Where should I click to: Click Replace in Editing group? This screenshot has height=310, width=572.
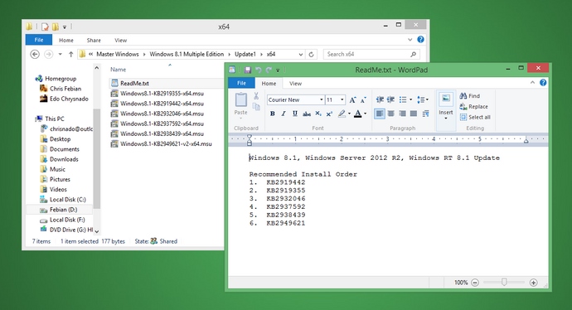[x=473, y=106]
